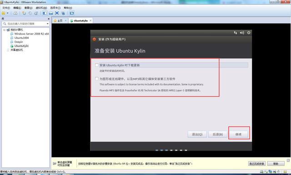This screenshot has height=175, width=291.
Task: Enable download updates while installing Ubuntu Kylin checkbox
Action: click(x=97, y=65)
